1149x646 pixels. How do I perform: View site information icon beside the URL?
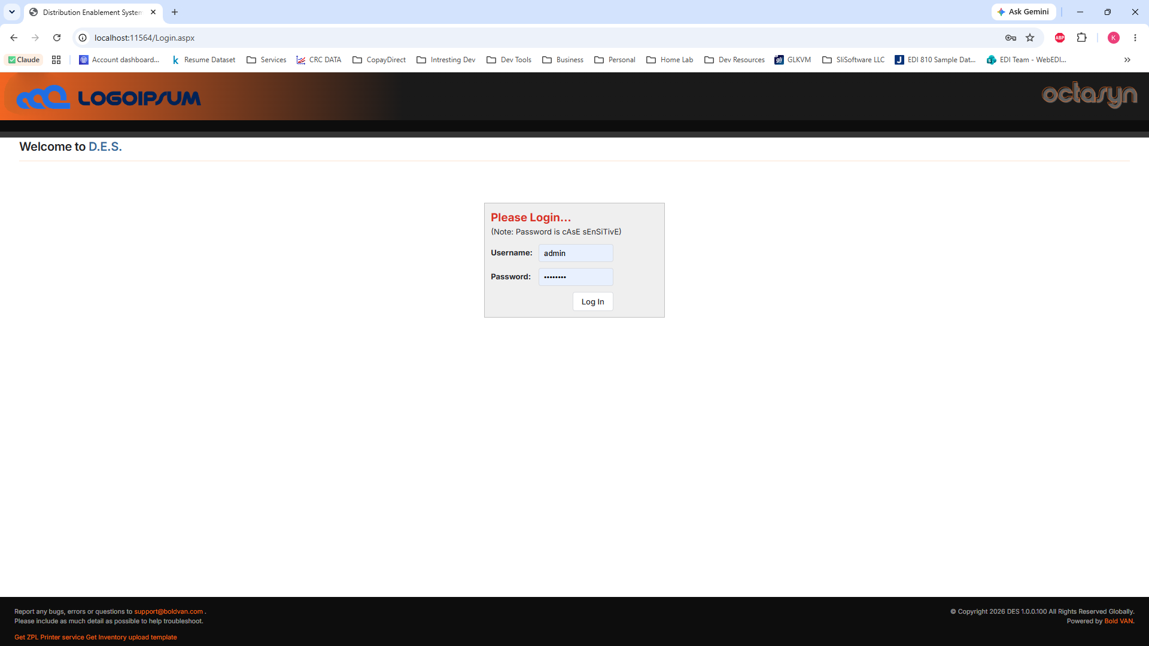(83, 38)
